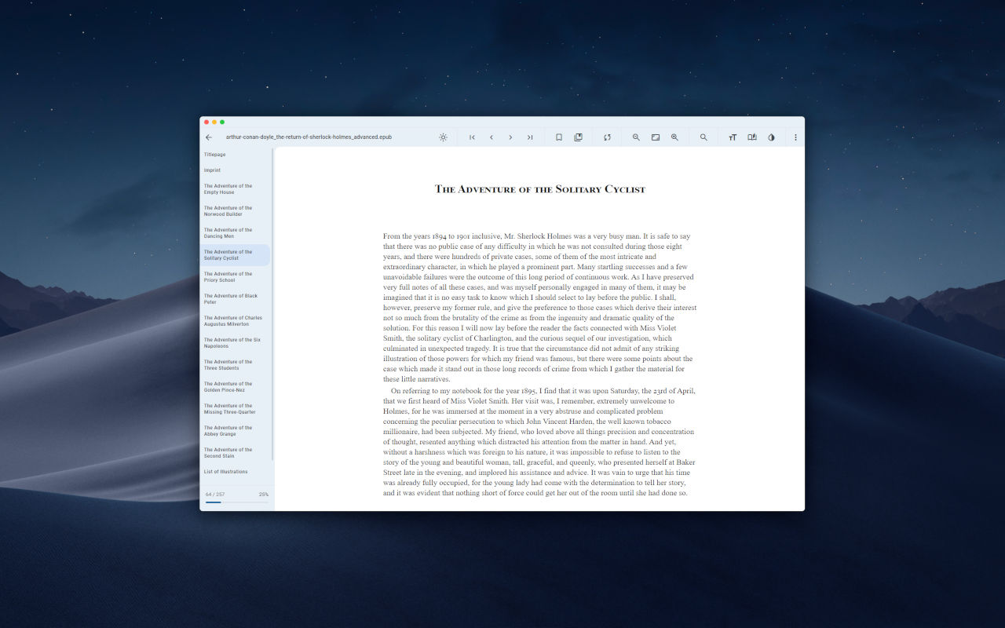Open the bookmarks list panel
Image resolution: width=1005 pixels, height=628 pixels.
pos(578,137)
